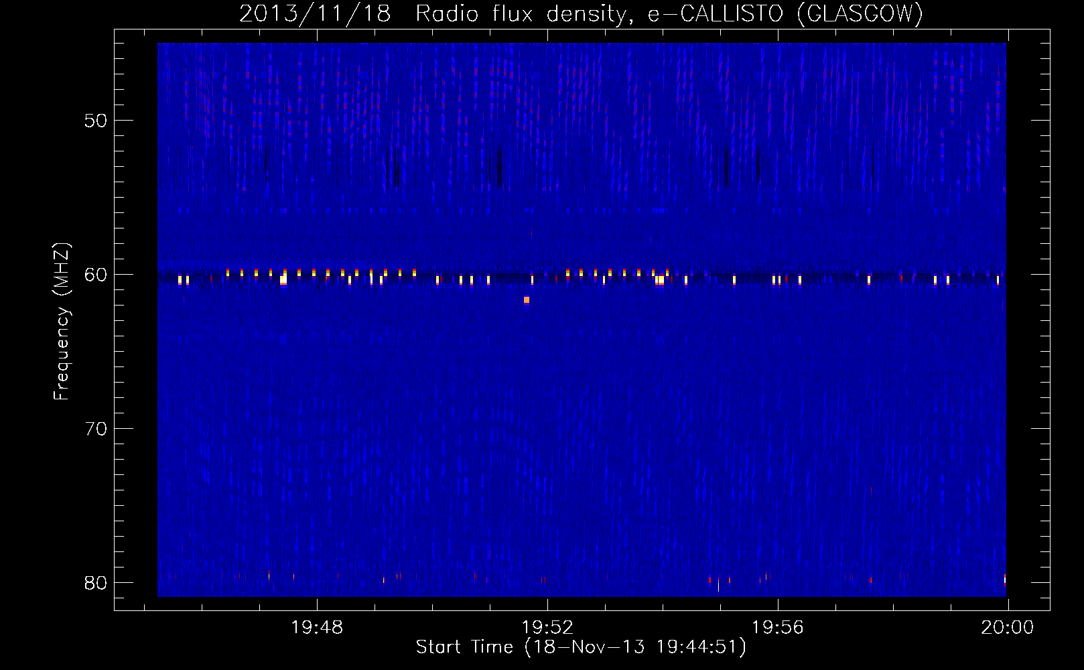The height and width of the screenshot is (670, 1084).
Task: Click the isolated orange burst below the 60 MHz band
Action: point(527,300)
